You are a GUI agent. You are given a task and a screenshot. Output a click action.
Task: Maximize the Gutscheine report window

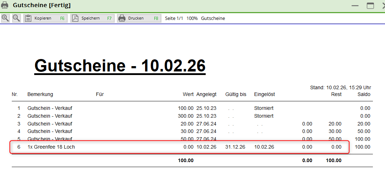click(370, 6)
